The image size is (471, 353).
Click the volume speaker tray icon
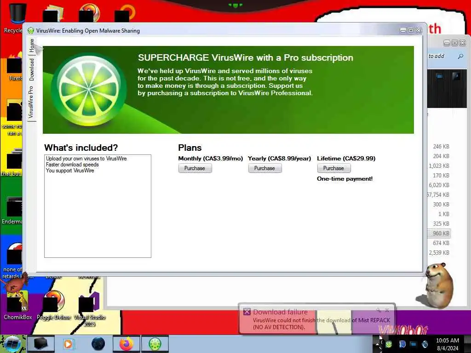click(425, 344)
